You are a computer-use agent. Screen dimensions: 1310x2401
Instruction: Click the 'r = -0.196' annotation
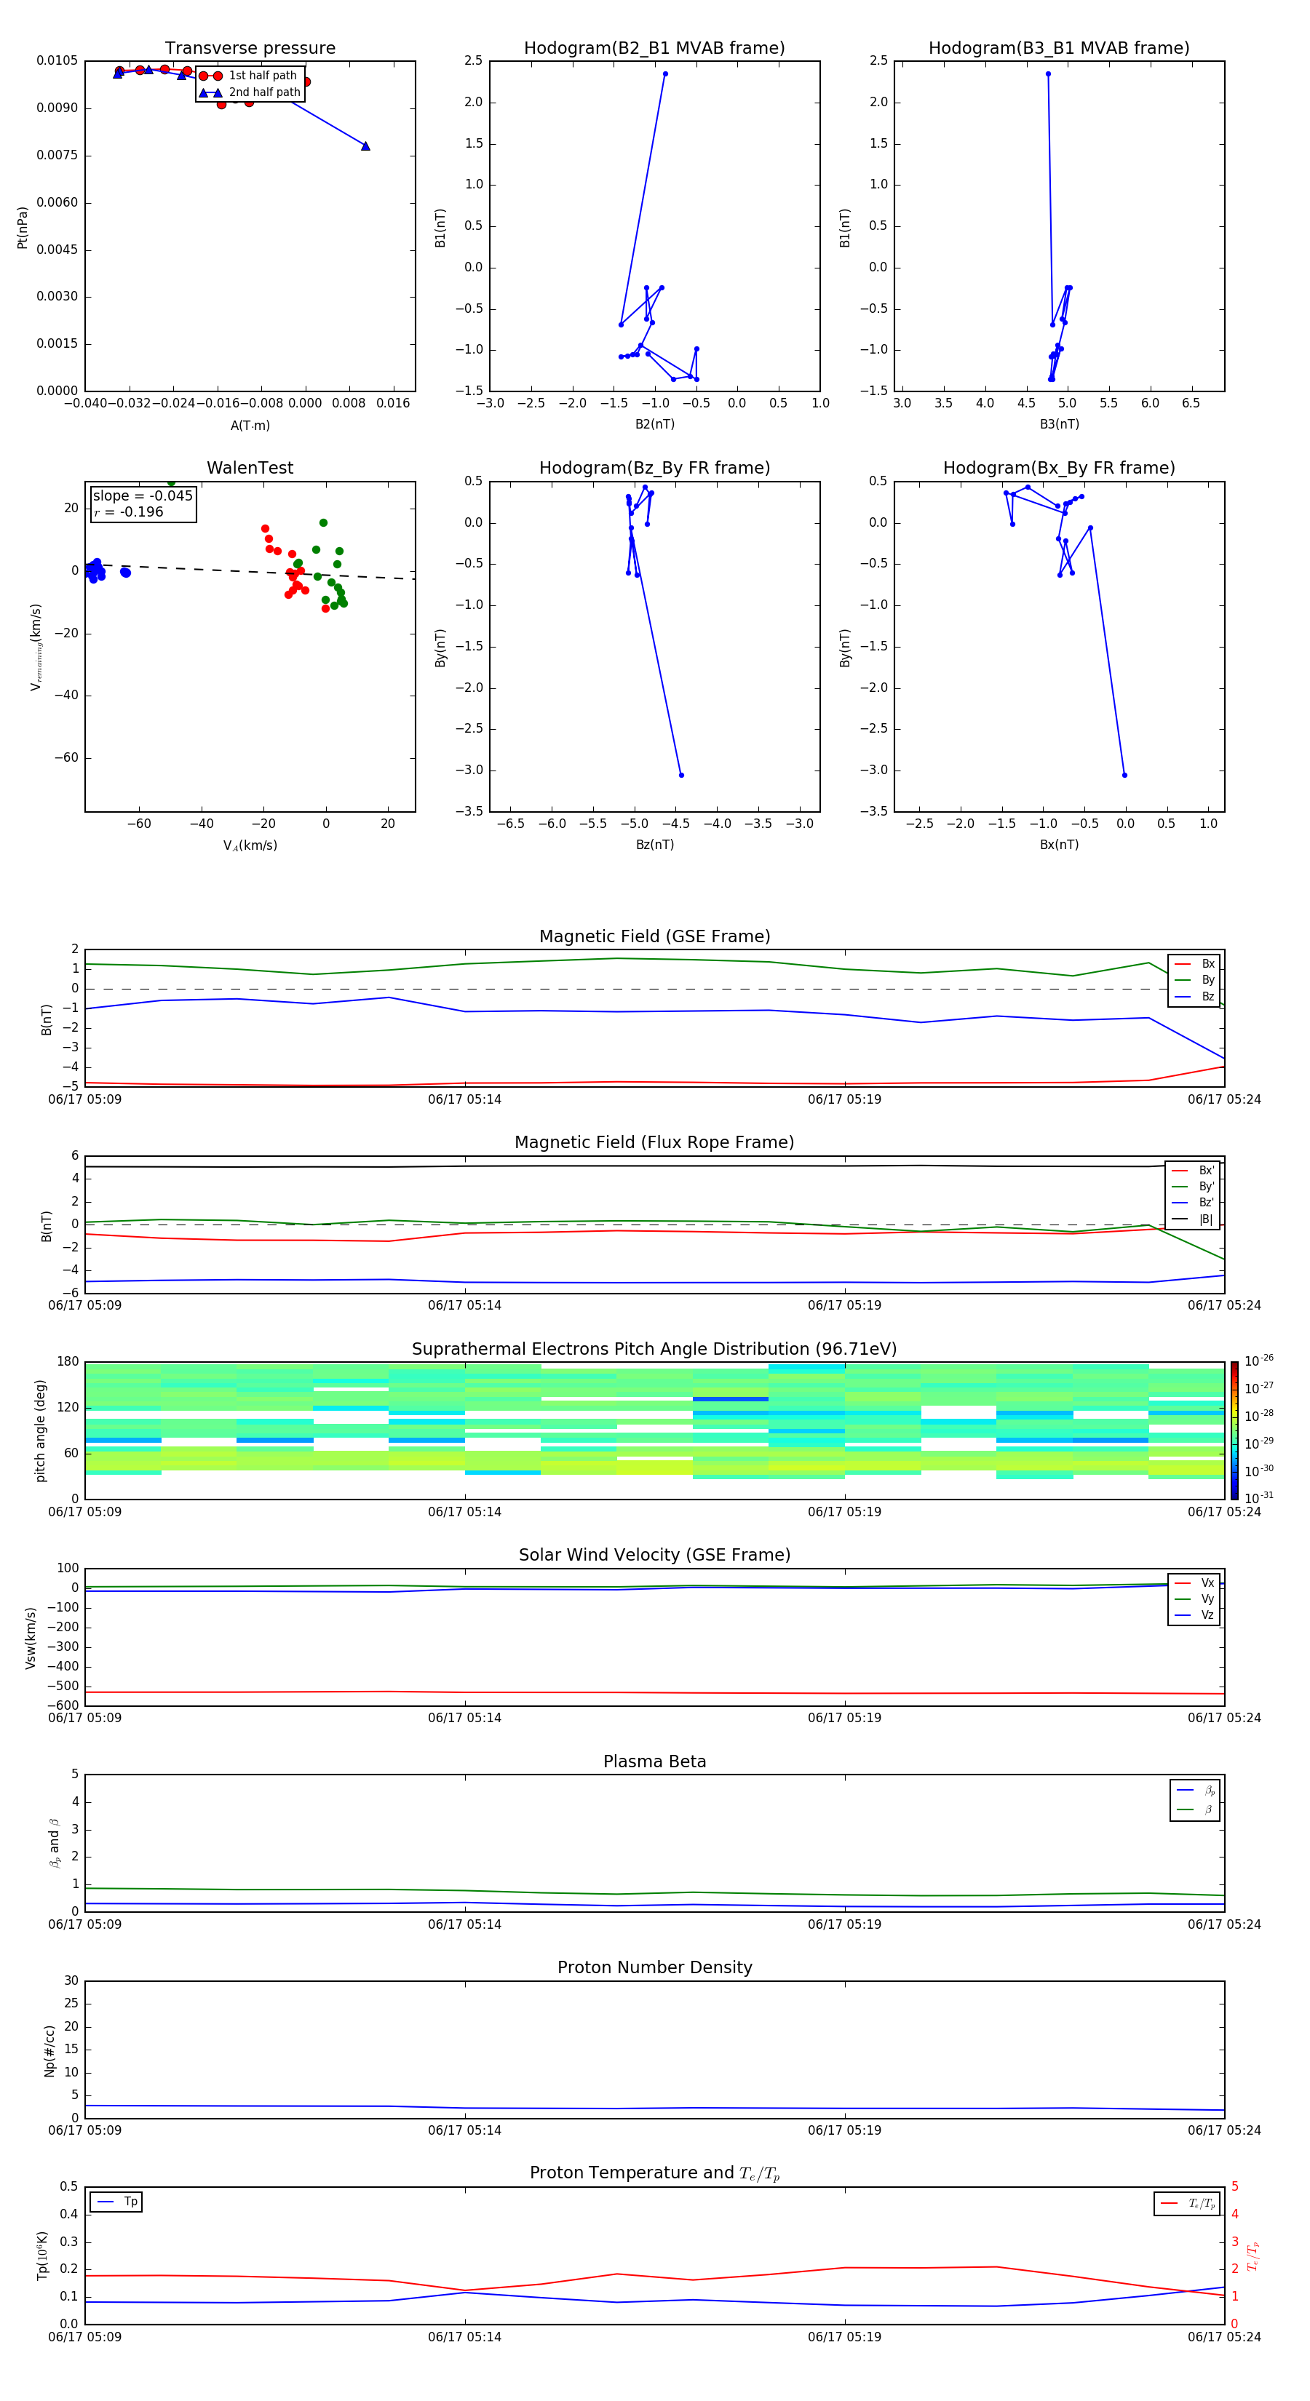[x=129, y=511]
